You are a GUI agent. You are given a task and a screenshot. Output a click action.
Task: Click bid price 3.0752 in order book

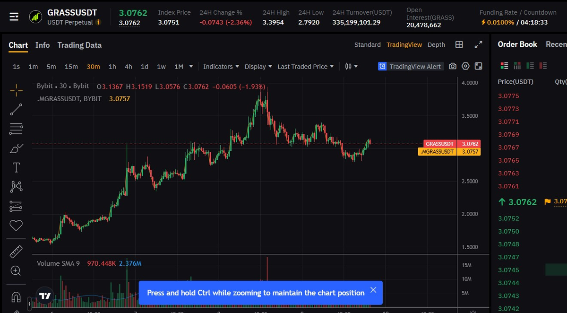(508, 218)
